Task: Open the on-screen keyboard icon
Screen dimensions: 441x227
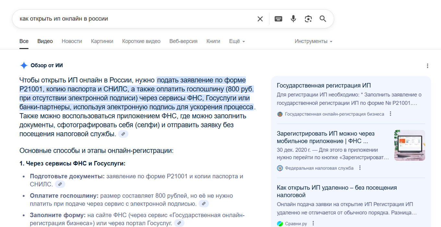Action: 278,19
